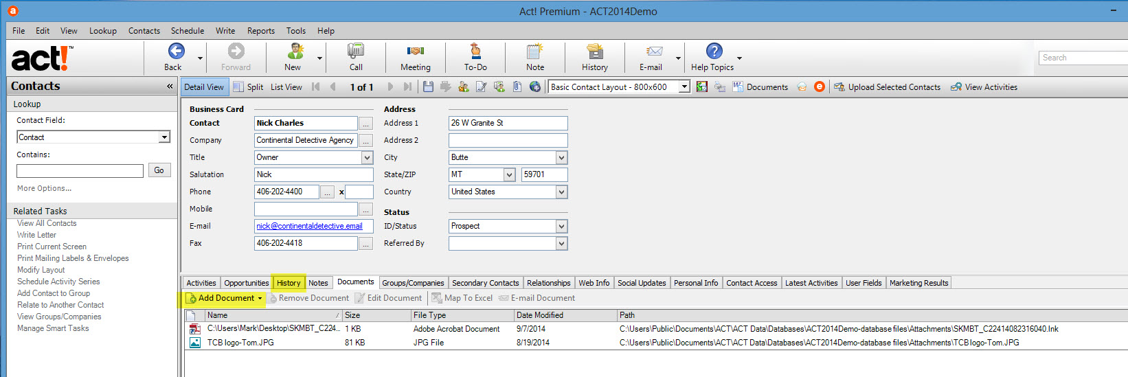Image resolution: width=1128 pixels, height=377 pixels.
Task: Click the Back navigation icon
Action: pyautogui.click(x=176, y=52)
